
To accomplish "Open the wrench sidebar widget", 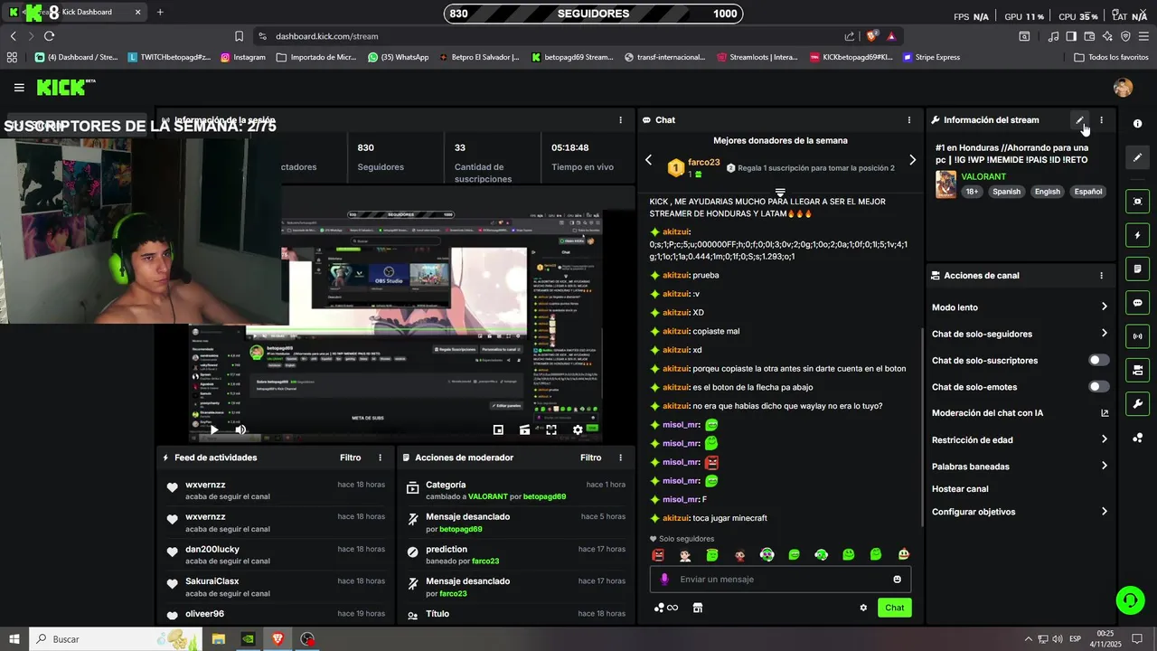I will point(1137,403).
